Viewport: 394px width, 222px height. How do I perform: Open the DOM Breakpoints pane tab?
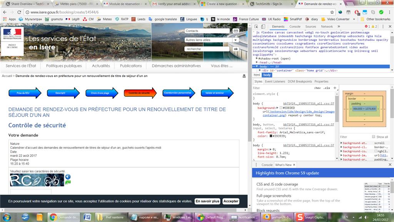(x=300, y=81)
